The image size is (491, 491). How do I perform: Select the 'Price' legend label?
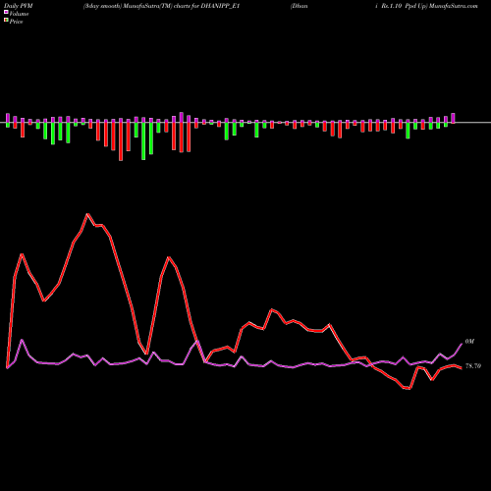[x=16, y=22]
